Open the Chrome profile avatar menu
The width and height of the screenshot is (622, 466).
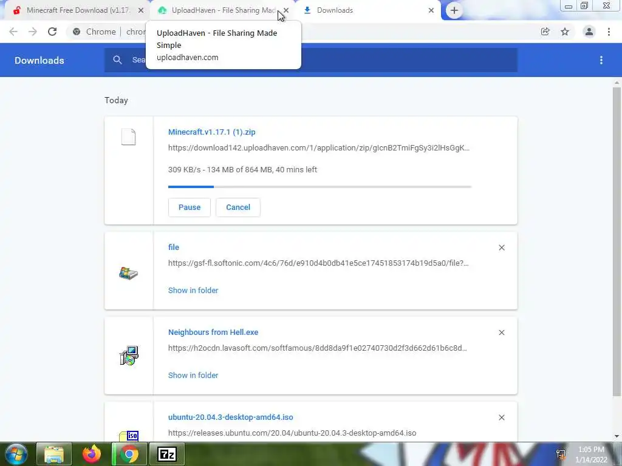[x=589, y=32]
